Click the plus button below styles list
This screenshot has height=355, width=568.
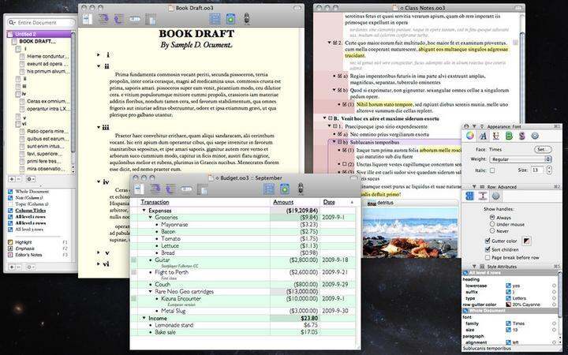(12, 267)
